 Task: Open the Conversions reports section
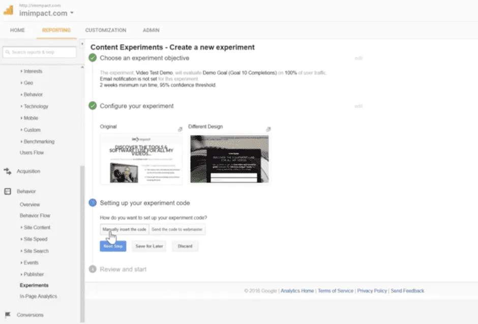[30, 315]
